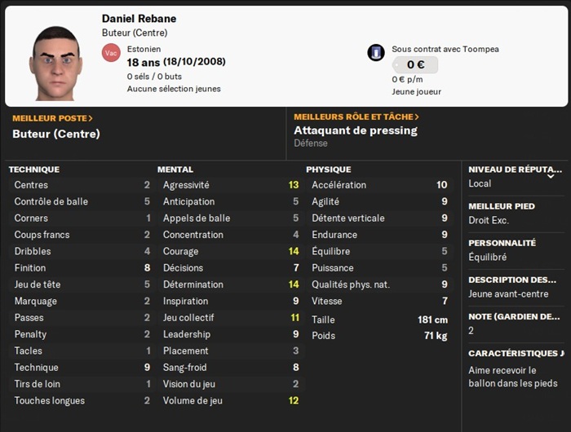Select the Détermination attribute row
Screen dimensions: 571x432
pos(231,284)
